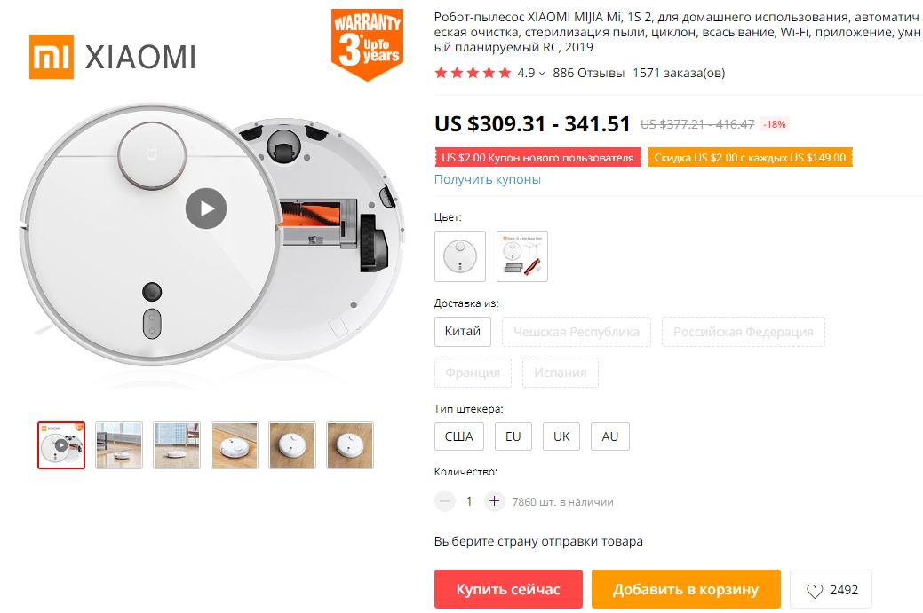Select EU plug type
The width and height of the screenshot is (923, 613).
(x=513, y=436)
